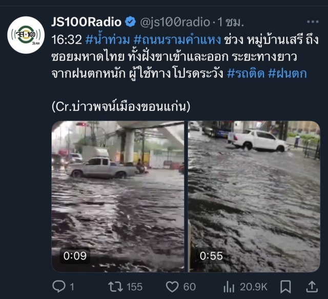Click the 0:09 duration badge
Screen dimensions: 328x299
point(75,256)
